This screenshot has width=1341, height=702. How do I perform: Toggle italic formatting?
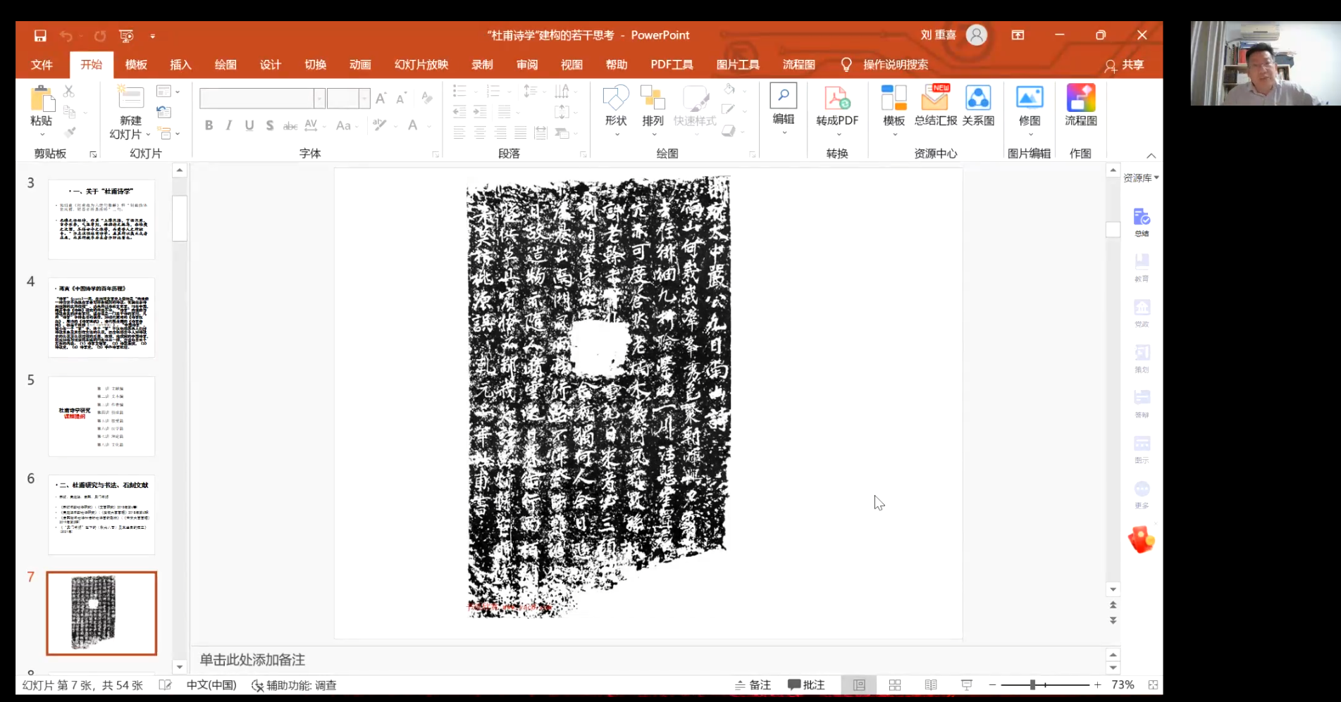pos(228,125)
